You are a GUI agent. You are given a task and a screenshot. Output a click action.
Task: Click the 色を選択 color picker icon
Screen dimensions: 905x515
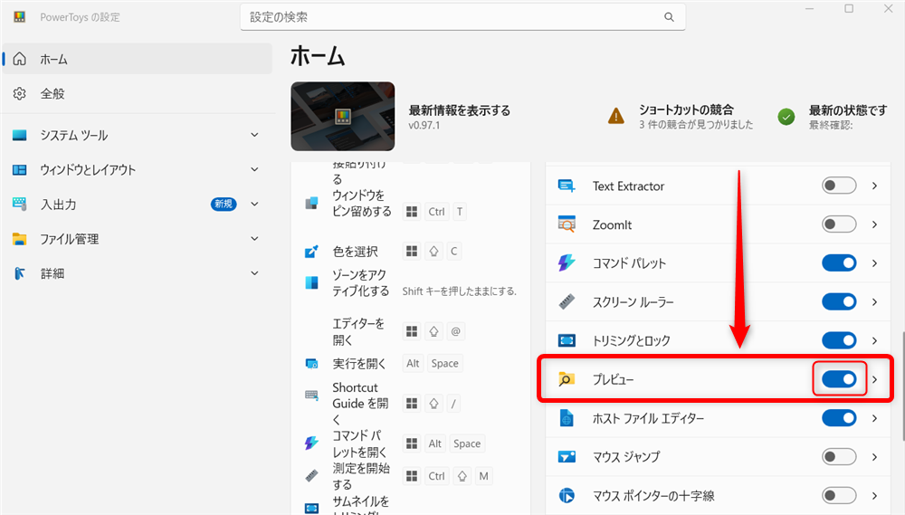click(x=311, y=252)
